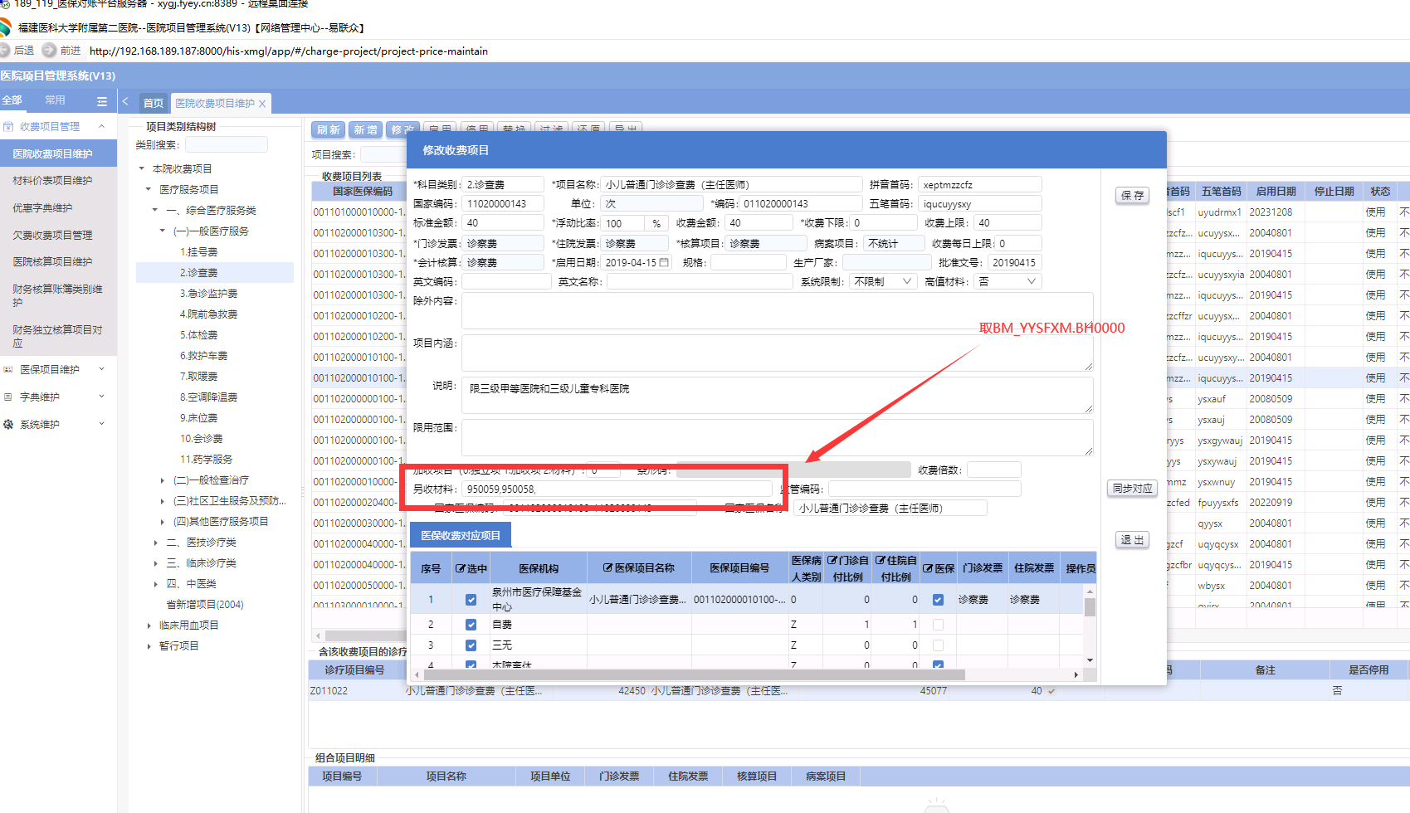Click the 收费倍数 input field
This screenshot has width=1410, height=813.
[994, 470]
